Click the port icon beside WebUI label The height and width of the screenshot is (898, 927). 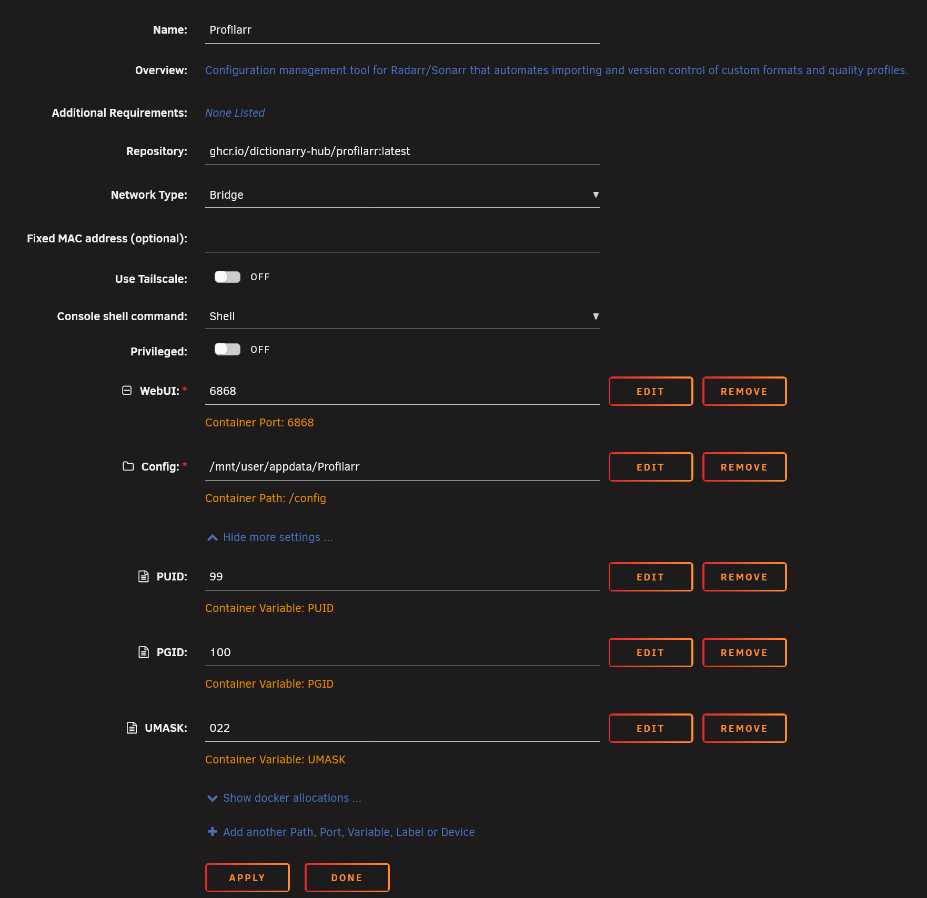click(x=127, y=390)
